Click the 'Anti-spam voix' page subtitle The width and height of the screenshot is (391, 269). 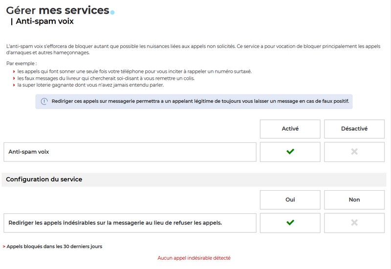(x=44, y=22)
